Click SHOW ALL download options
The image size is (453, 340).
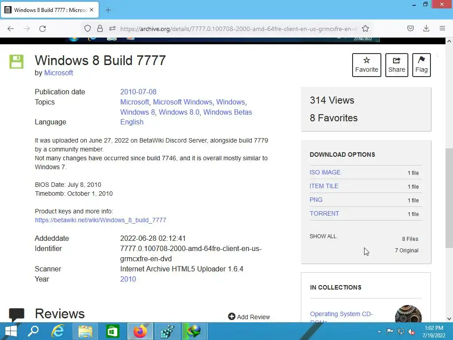pos(323,236)
